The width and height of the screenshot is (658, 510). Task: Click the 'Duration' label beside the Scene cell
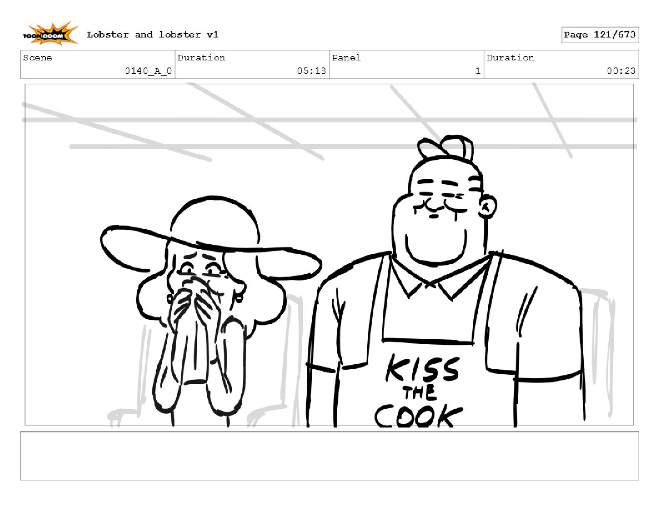pyautogui.click(x=201, y=58)
